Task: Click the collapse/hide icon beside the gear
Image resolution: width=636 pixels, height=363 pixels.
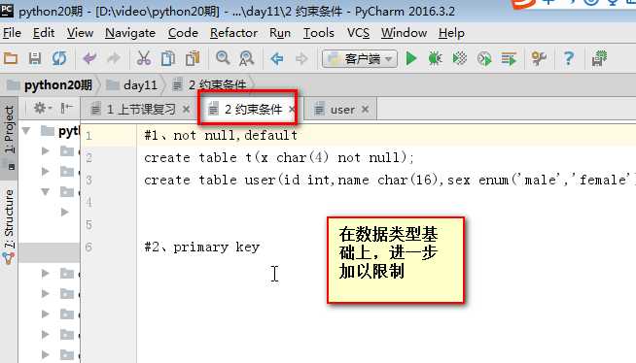Action: click(66, 108)
